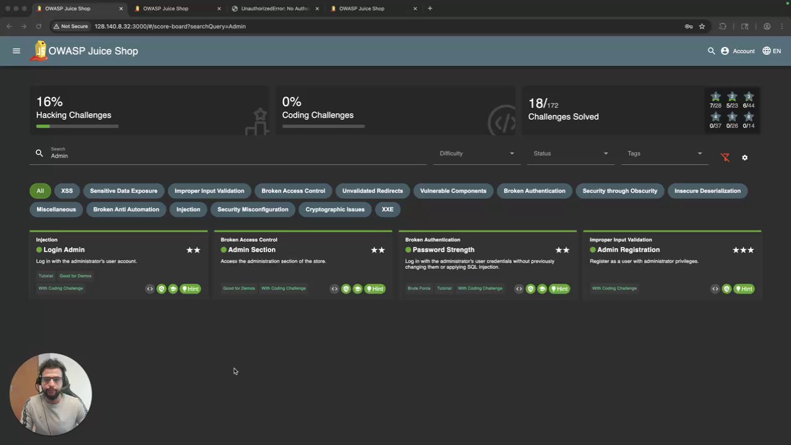Filter by Security through Obscurity

620,191
